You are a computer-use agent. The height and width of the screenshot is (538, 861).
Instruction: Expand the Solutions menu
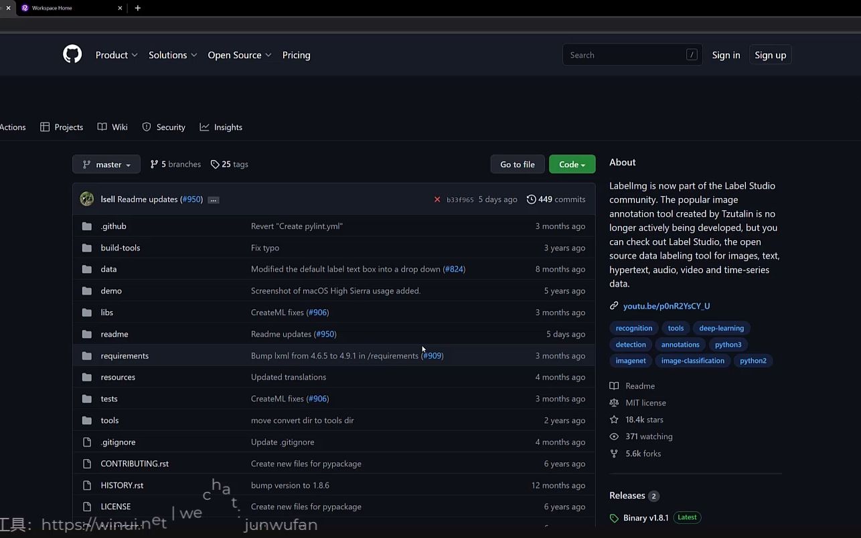[x=173, y=55]
